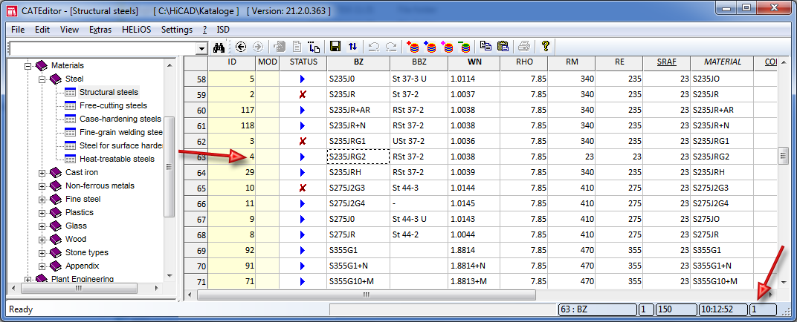Open the search combo box dropdown arrow

tap(203, 48)
